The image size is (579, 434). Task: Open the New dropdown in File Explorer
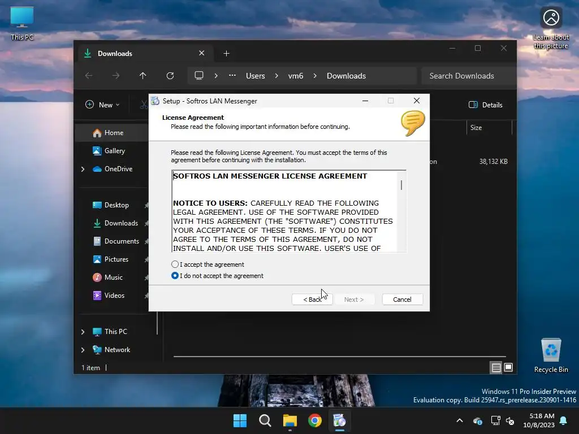(x=103, y=105)
